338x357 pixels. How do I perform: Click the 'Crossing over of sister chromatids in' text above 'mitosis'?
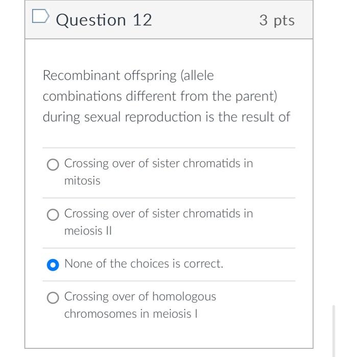point(159,164)
